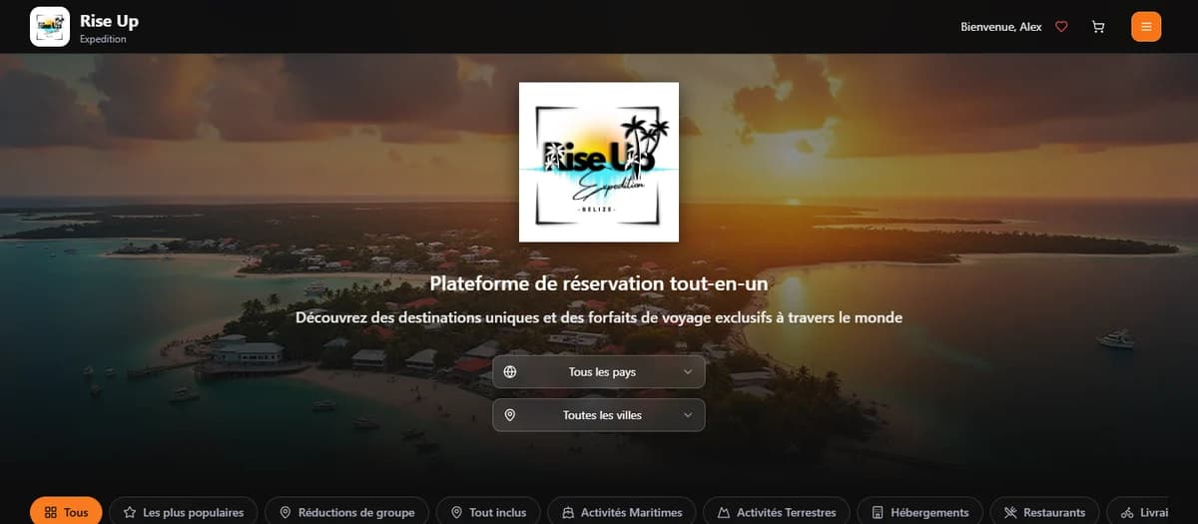Open the shopping cart
1198x524 pixels.
(x=1098, y=27)
